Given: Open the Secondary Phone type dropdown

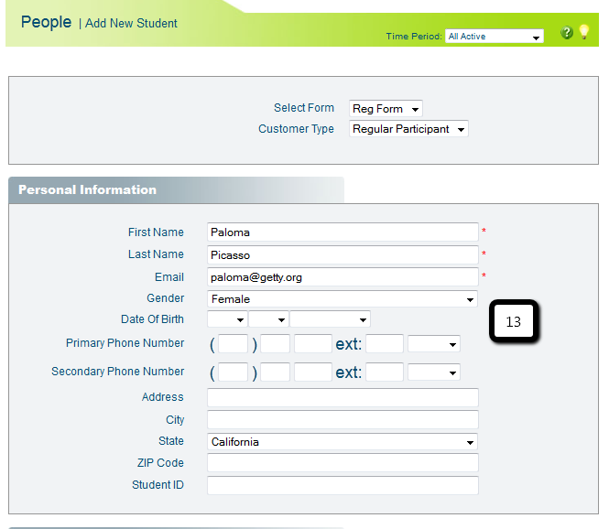Looking at the screenshot, I should [433, 372].
